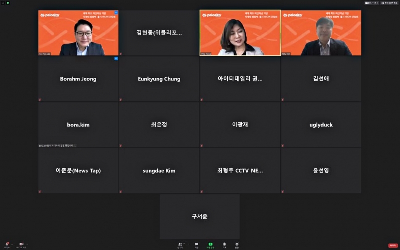The width and height of the screenshot is (400, 250).
Task: Open the blue more-options button on the glasses man's video
Action: point(116,13)
